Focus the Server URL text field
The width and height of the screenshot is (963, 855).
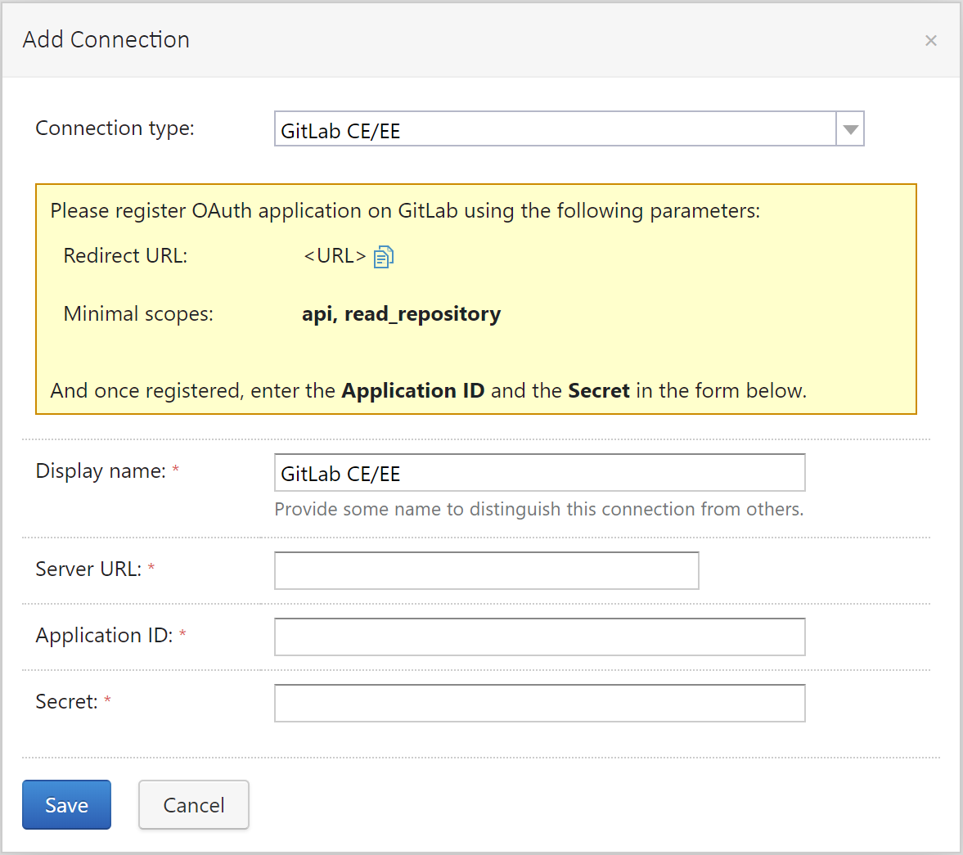click(x=486, y=570)
